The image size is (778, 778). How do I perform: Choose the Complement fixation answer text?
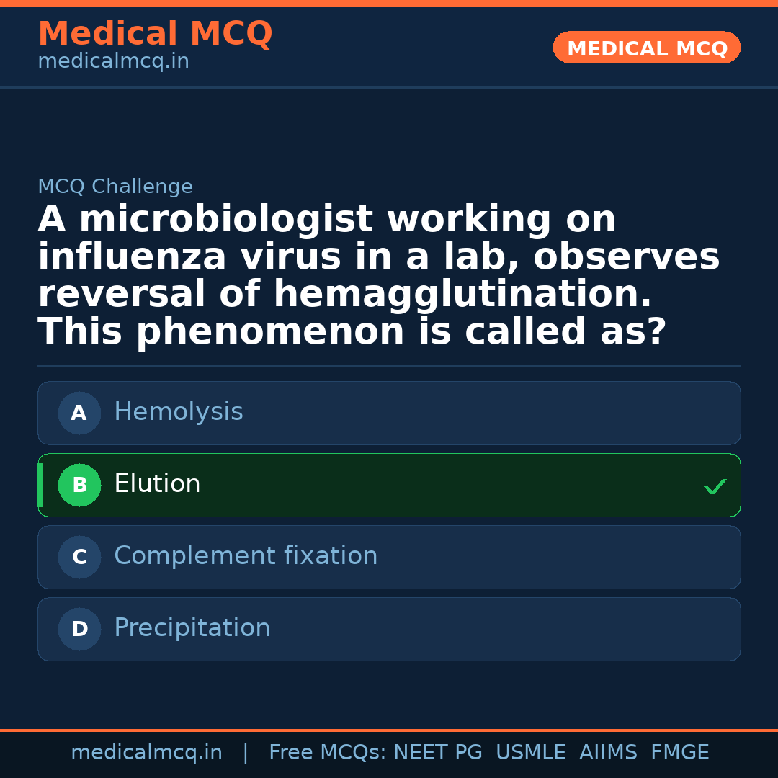click(x=246, y=556)
